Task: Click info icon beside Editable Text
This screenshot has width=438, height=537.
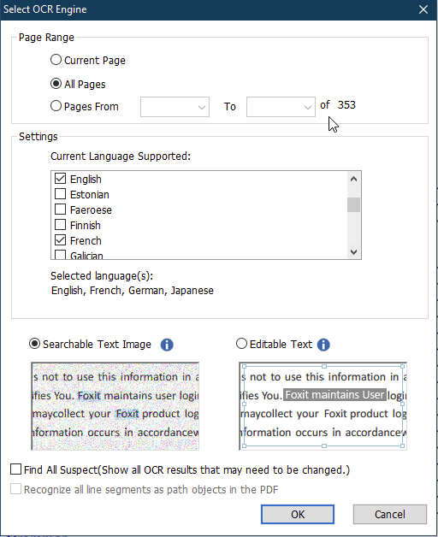Action: [x=323, y=345]
